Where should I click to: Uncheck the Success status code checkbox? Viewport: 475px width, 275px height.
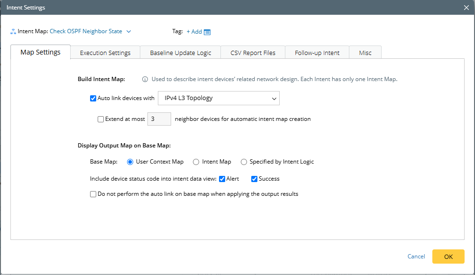tap(254, 179)
